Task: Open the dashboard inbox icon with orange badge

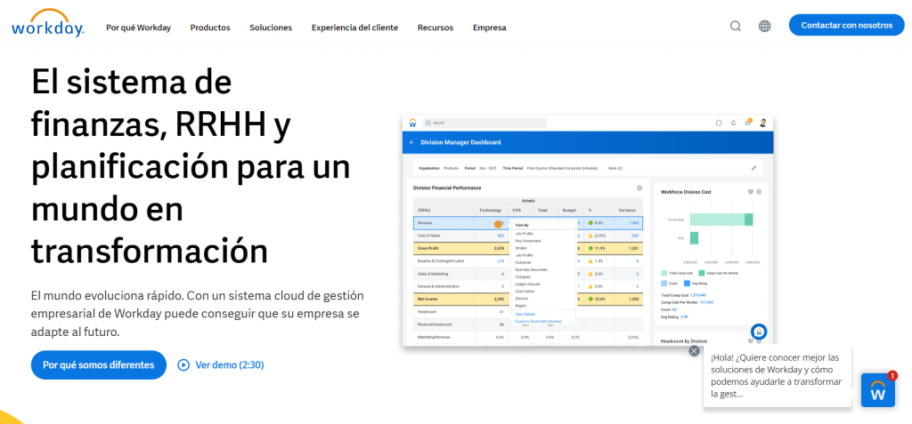Action: tap(748, 123)
